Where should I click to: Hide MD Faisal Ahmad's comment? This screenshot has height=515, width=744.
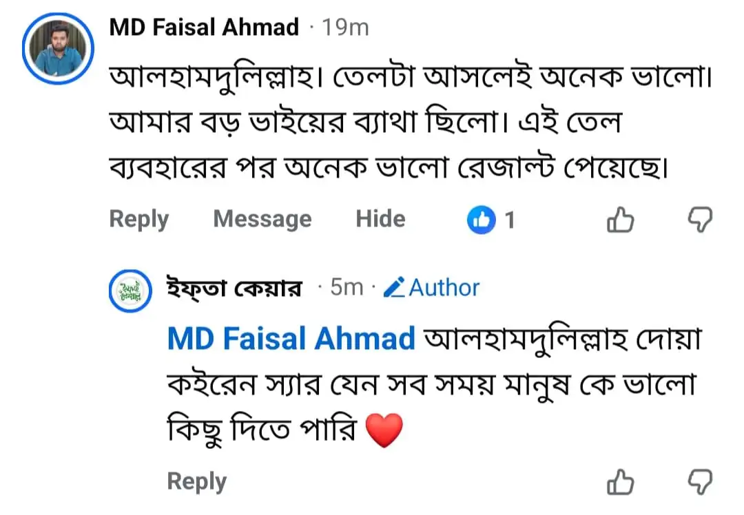tap(380, 219)
